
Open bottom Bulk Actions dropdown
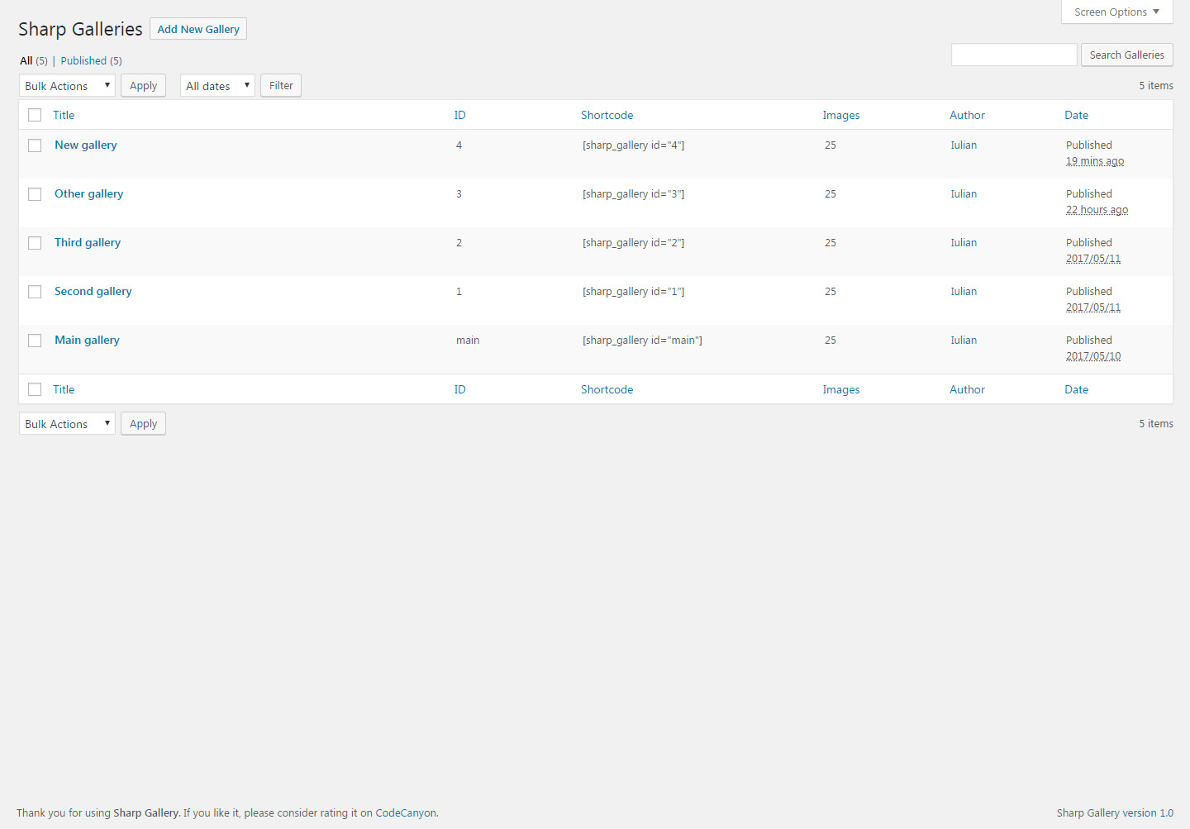(x=67, y=424)
